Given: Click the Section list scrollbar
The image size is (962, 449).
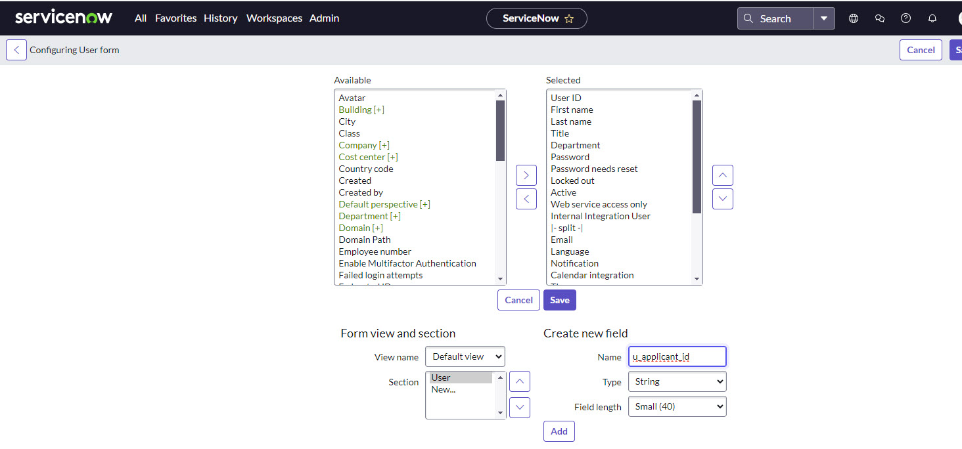Looking at the screenshot, I should [x=501, y=395].
